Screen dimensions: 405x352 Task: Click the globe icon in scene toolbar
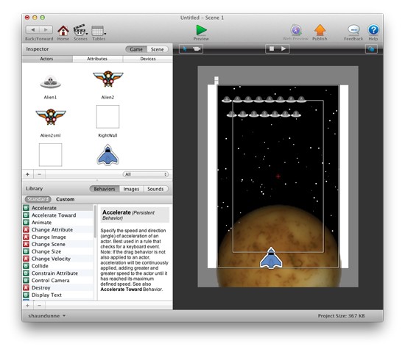pyautogui.click(x=371, y=49)
